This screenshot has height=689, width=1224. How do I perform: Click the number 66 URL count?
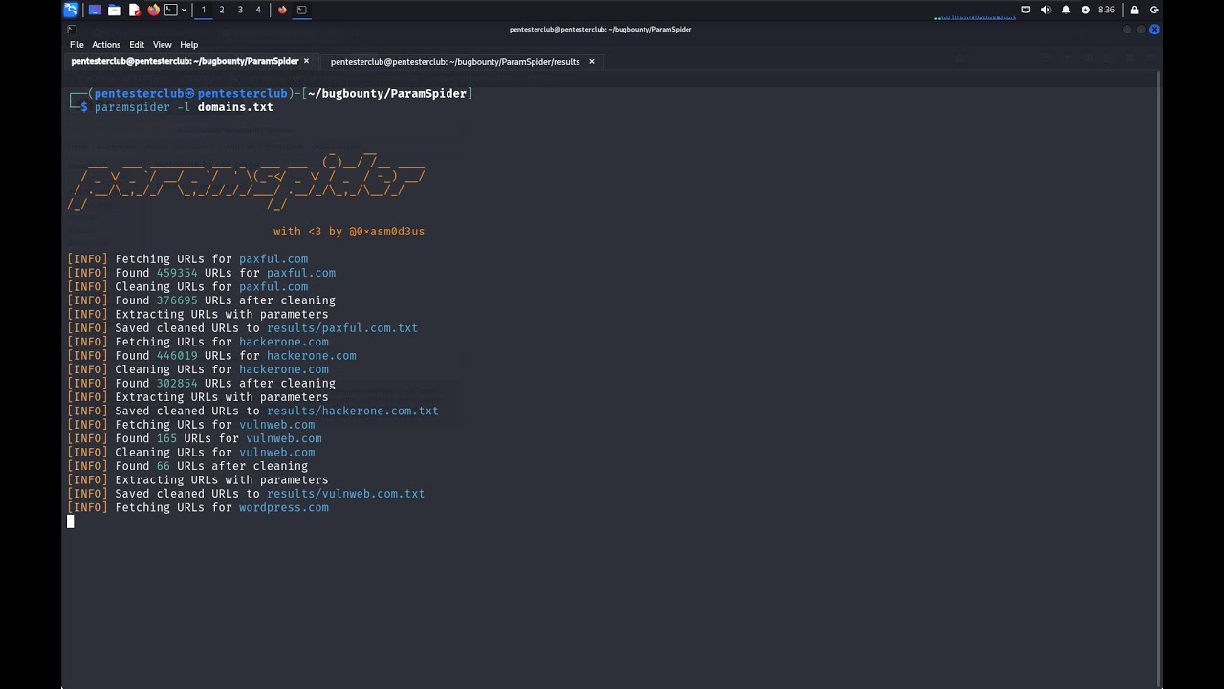click(164, 466)
